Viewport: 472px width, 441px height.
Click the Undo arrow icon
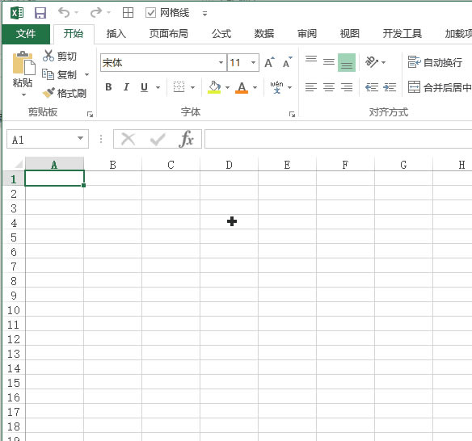64,13
